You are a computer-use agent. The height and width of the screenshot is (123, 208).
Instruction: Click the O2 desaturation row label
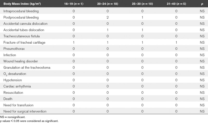coord(15,74)
